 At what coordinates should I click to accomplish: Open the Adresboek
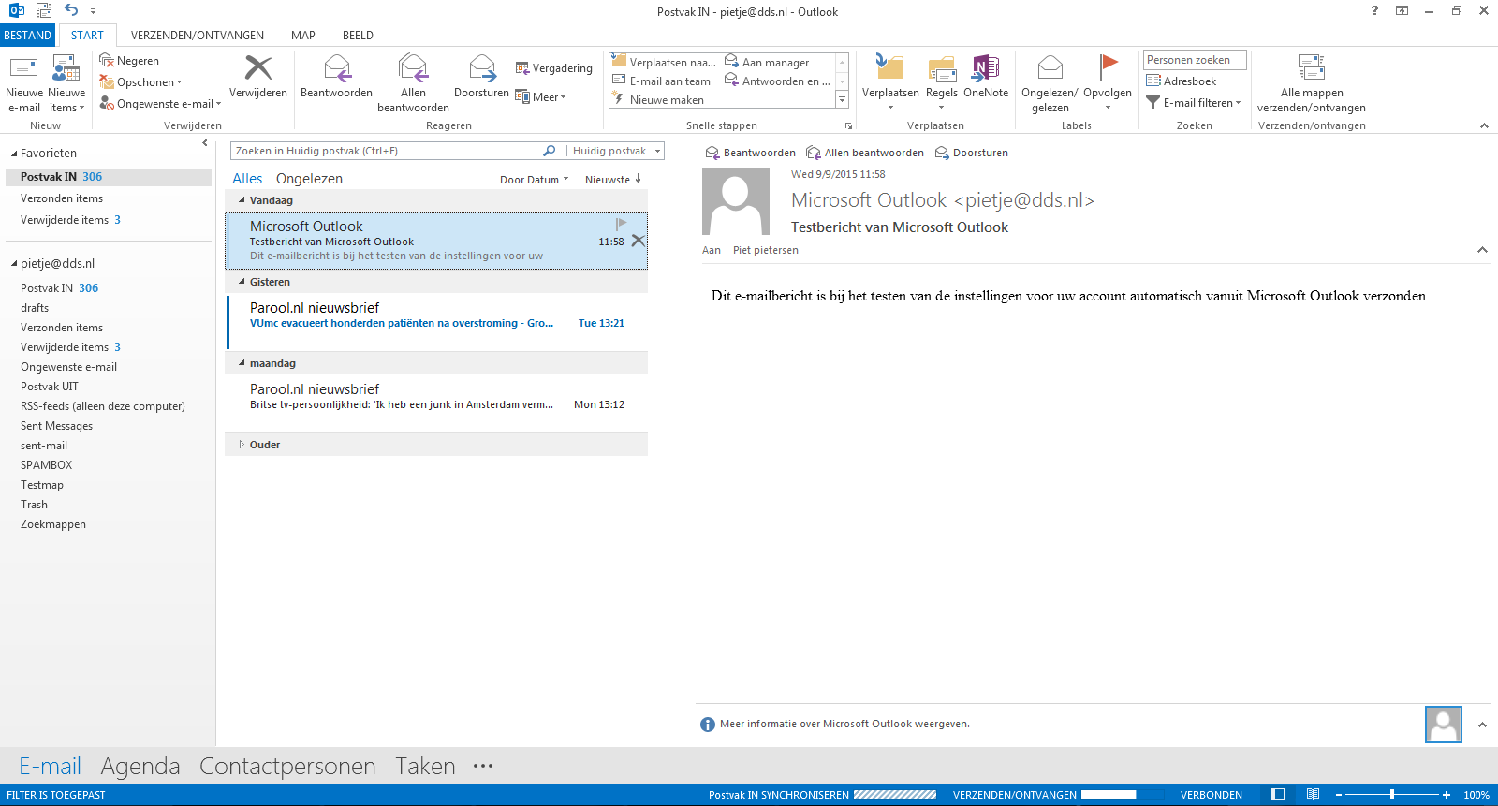1182,81
